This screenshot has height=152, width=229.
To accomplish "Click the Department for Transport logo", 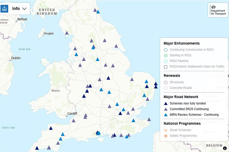I will click(218, 10).
